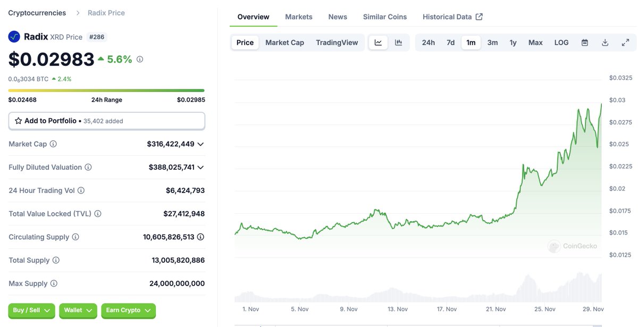638x327 pixels.
Task: Switch chart to candlestick view
Action: 399,42
